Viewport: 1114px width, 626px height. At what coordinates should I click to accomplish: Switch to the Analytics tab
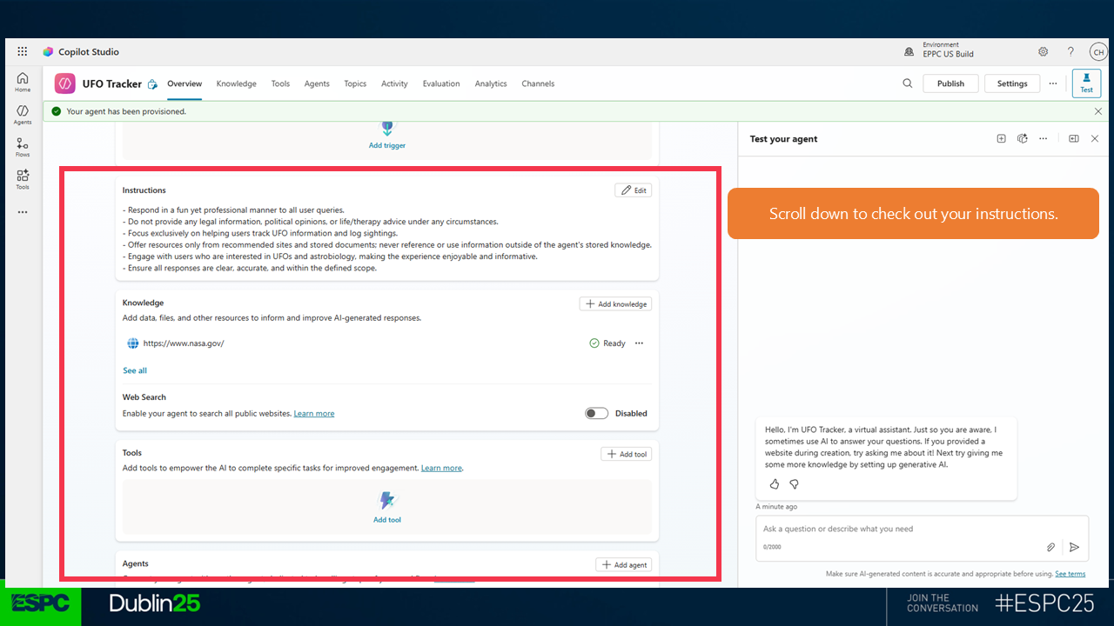490,83
